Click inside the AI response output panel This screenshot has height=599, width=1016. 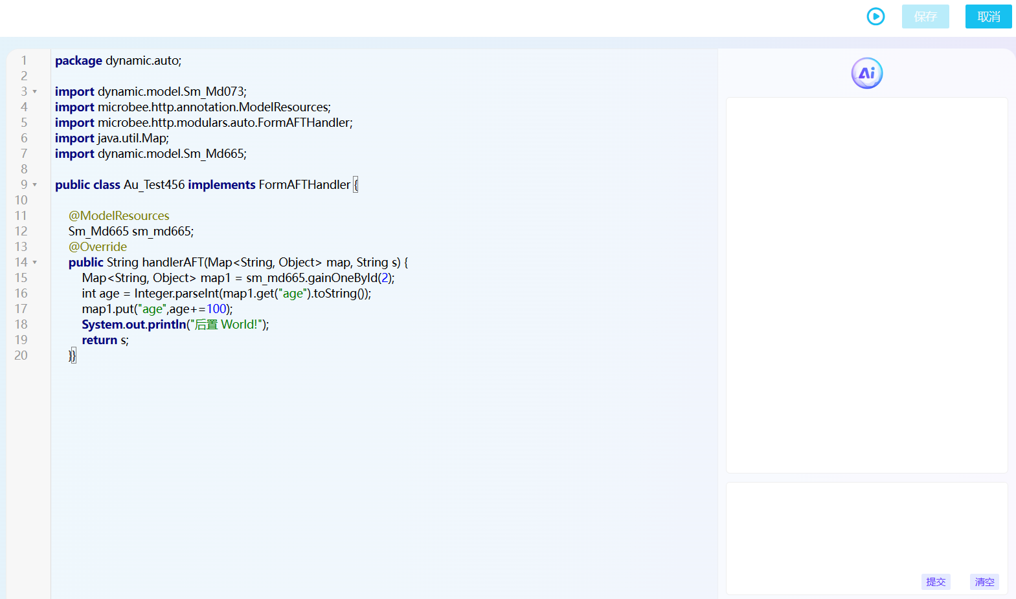[x=866, y=285]
